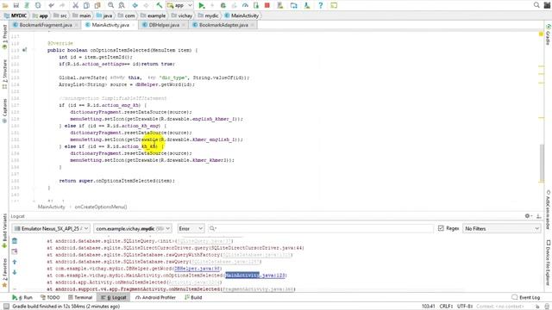This screenshot has width=552, height=310.
Task: Click the red Stop icon
Action: pos(267,5)
